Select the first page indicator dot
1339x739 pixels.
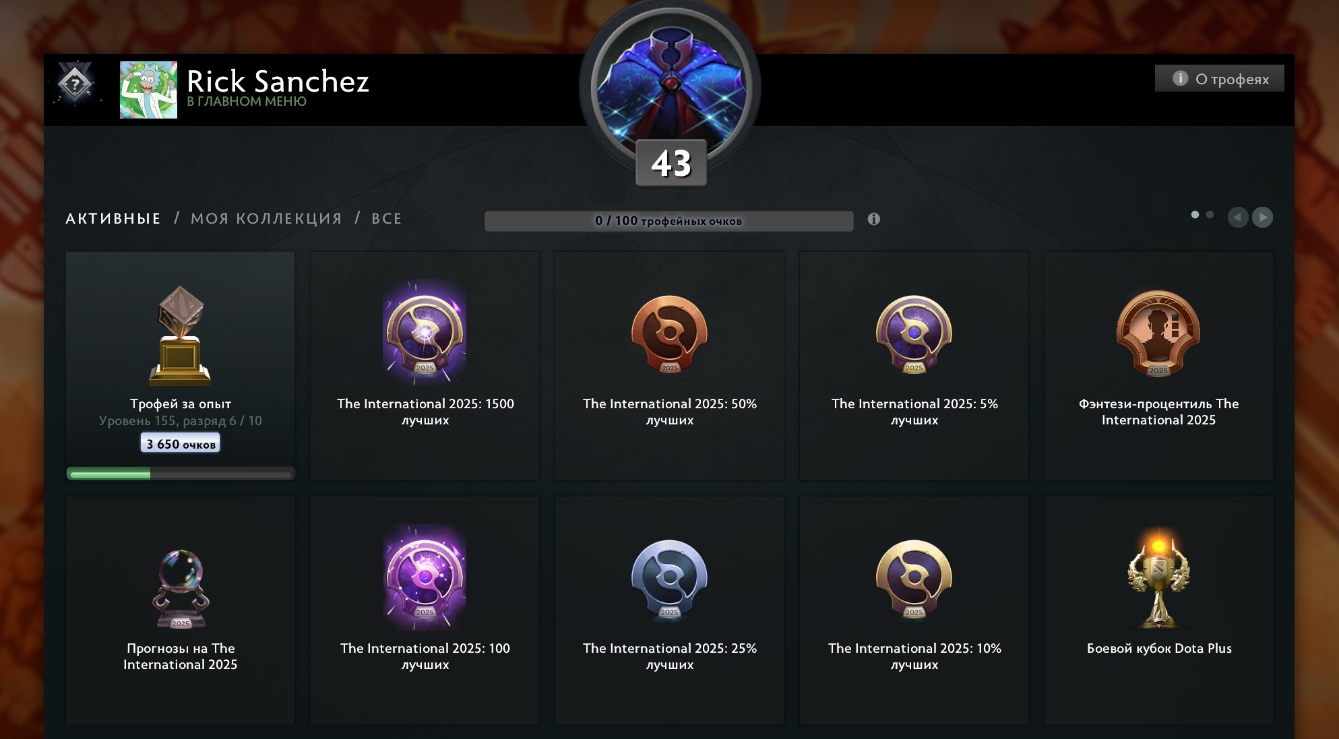coord(1195,215)
